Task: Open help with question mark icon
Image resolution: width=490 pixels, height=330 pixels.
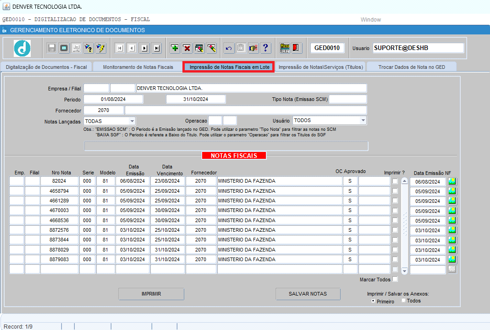Action: pyautogui.click(x=265, y=48)
